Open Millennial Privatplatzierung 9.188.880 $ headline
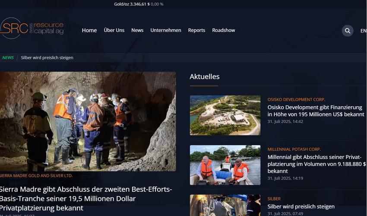 (x=316, y=164)
